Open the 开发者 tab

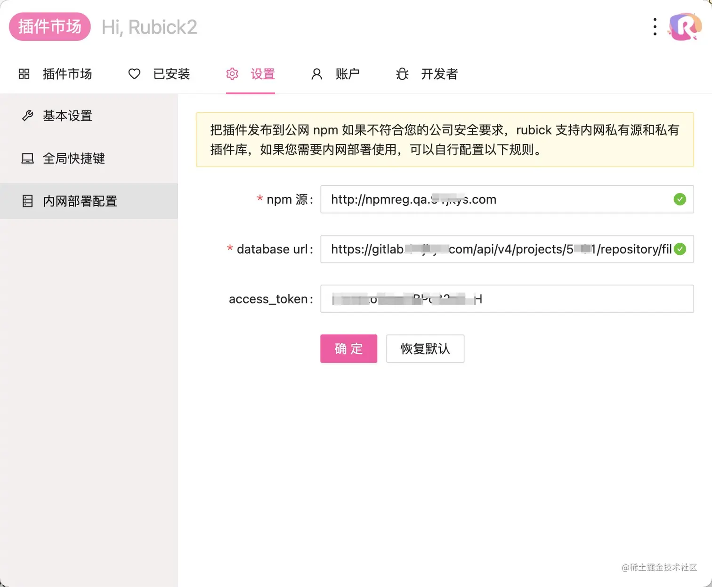(x=427, y=74)
